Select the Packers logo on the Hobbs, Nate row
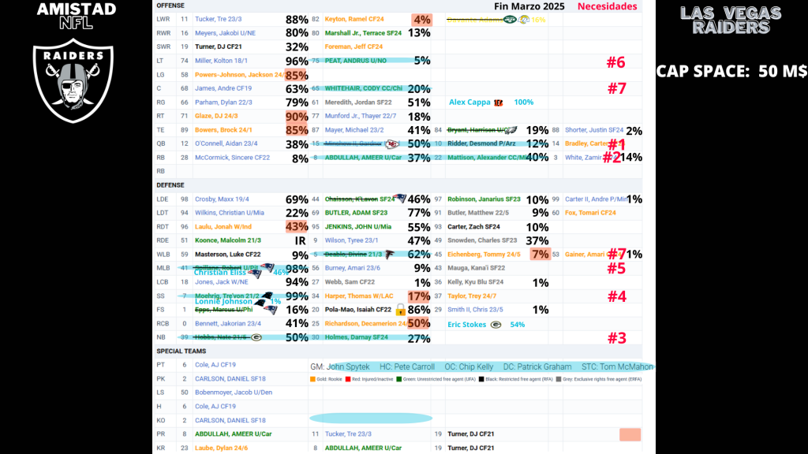808x454 pixels. [x=256, y=337]
